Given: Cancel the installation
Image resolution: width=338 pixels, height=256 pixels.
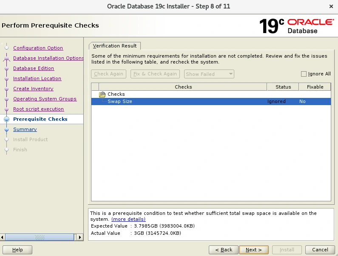Looking at the screenshot, I should coord(320,250).
